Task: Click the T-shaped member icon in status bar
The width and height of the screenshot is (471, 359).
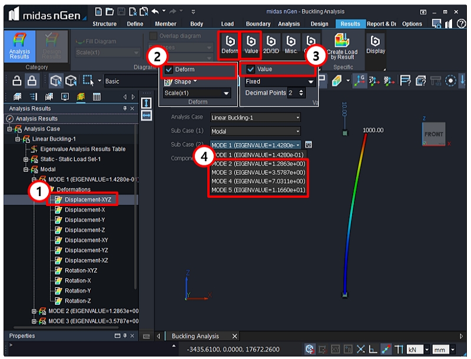Action: coord(399,349)
